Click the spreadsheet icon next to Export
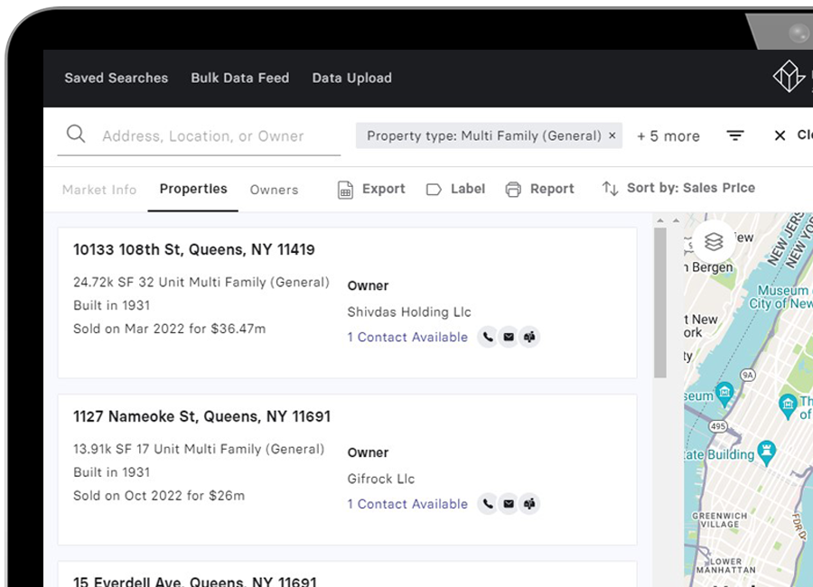This screenshot has width=813, height=587. [346, 188]
